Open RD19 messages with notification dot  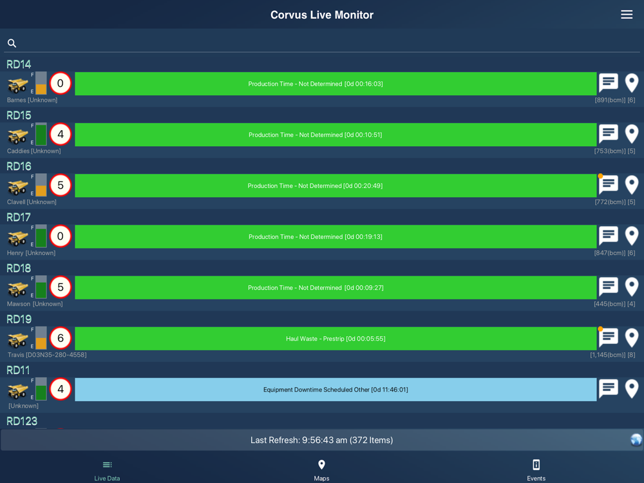tap(609, 338)
